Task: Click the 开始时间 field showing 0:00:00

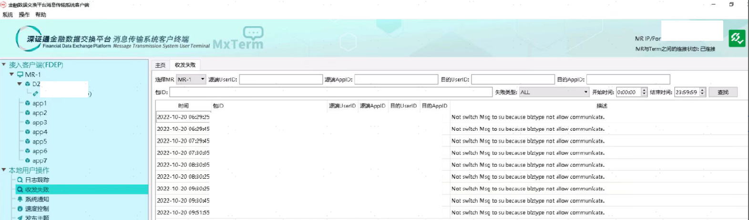Action: coord(629,92)
